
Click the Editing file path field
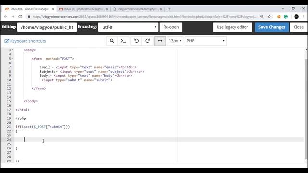click(47, 27)
